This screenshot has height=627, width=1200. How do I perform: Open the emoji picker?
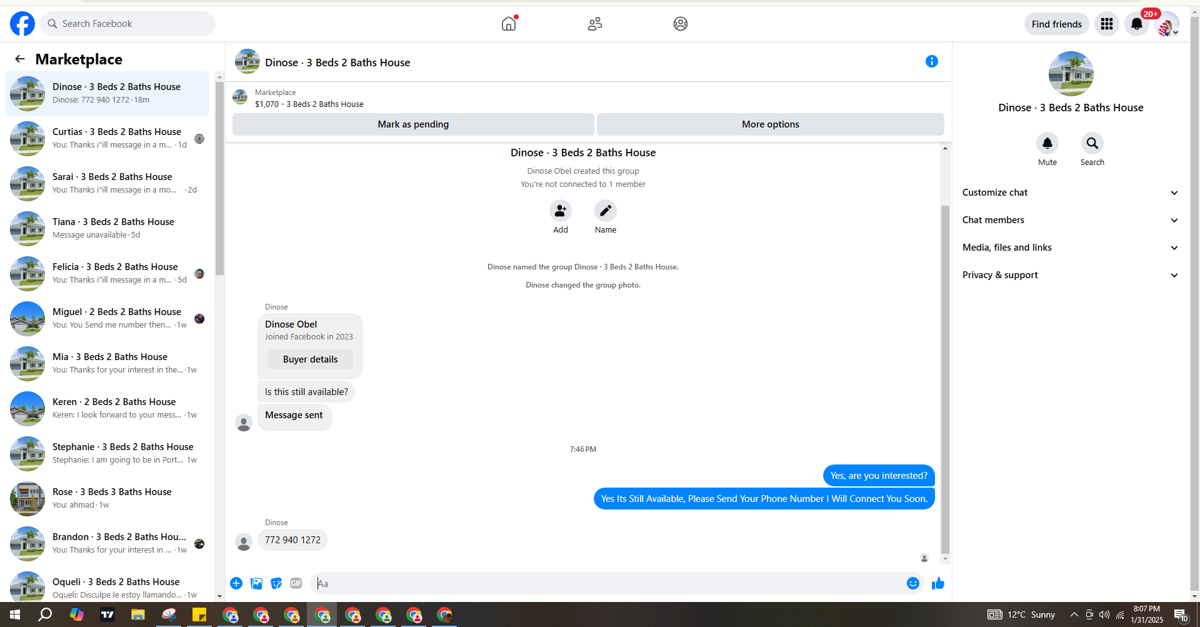pyautogui.click(x=913, y=583)
